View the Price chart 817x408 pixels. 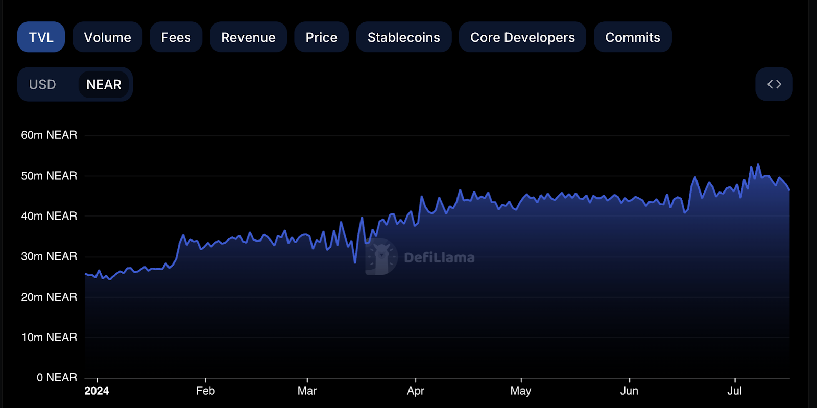point(321,37)
